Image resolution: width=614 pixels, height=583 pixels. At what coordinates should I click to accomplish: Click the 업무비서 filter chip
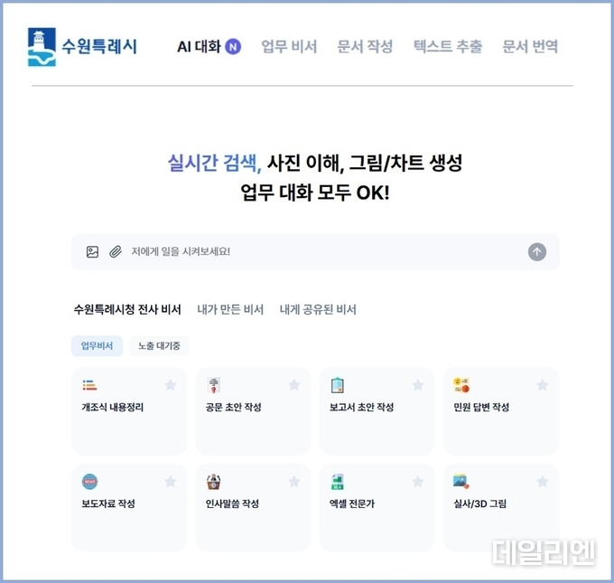[97, 346]
